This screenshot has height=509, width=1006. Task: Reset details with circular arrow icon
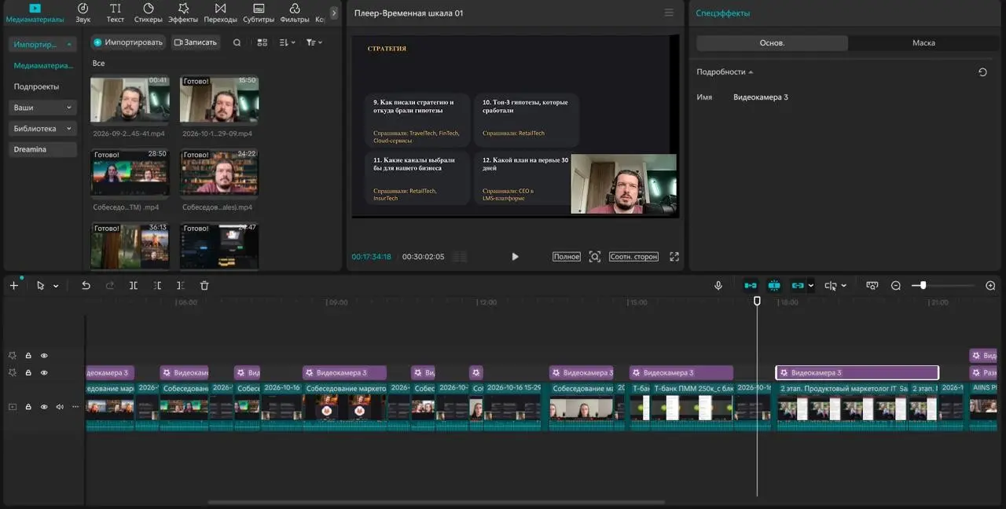point(982,72)
